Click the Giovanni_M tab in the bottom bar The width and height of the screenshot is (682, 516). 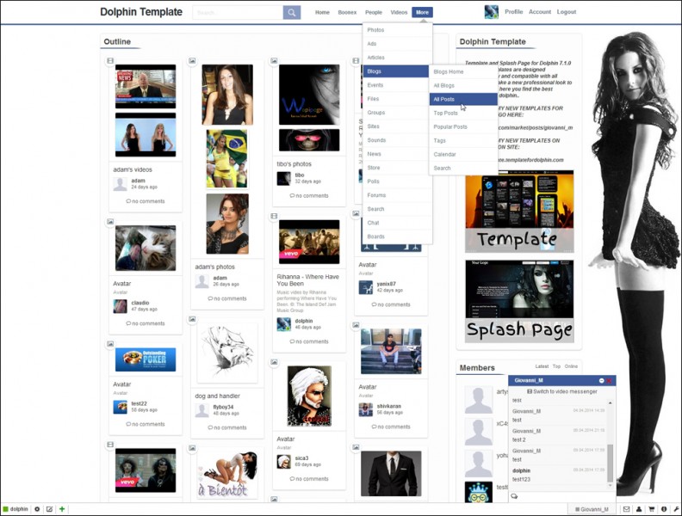592,509
